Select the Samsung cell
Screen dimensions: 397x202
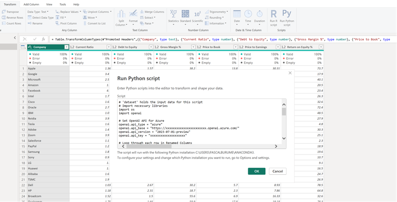tap(48, 151)
